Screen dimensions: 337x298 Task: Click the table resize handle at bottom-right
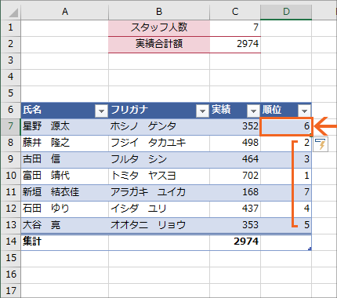(310, 249)
